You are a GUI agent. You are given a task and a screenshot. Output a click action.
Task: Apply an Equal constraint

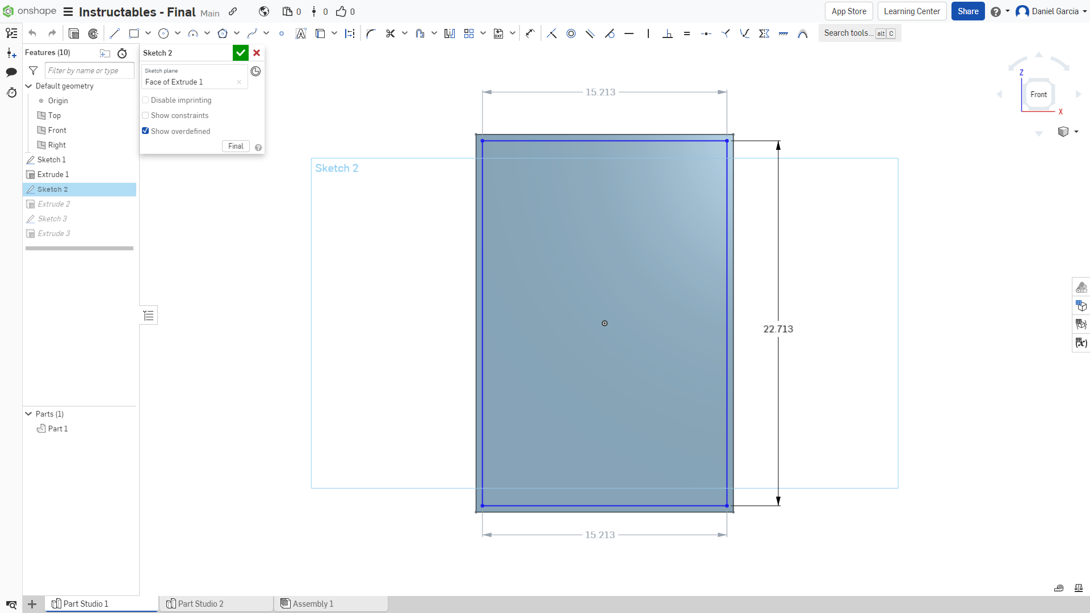click(687, 33)
